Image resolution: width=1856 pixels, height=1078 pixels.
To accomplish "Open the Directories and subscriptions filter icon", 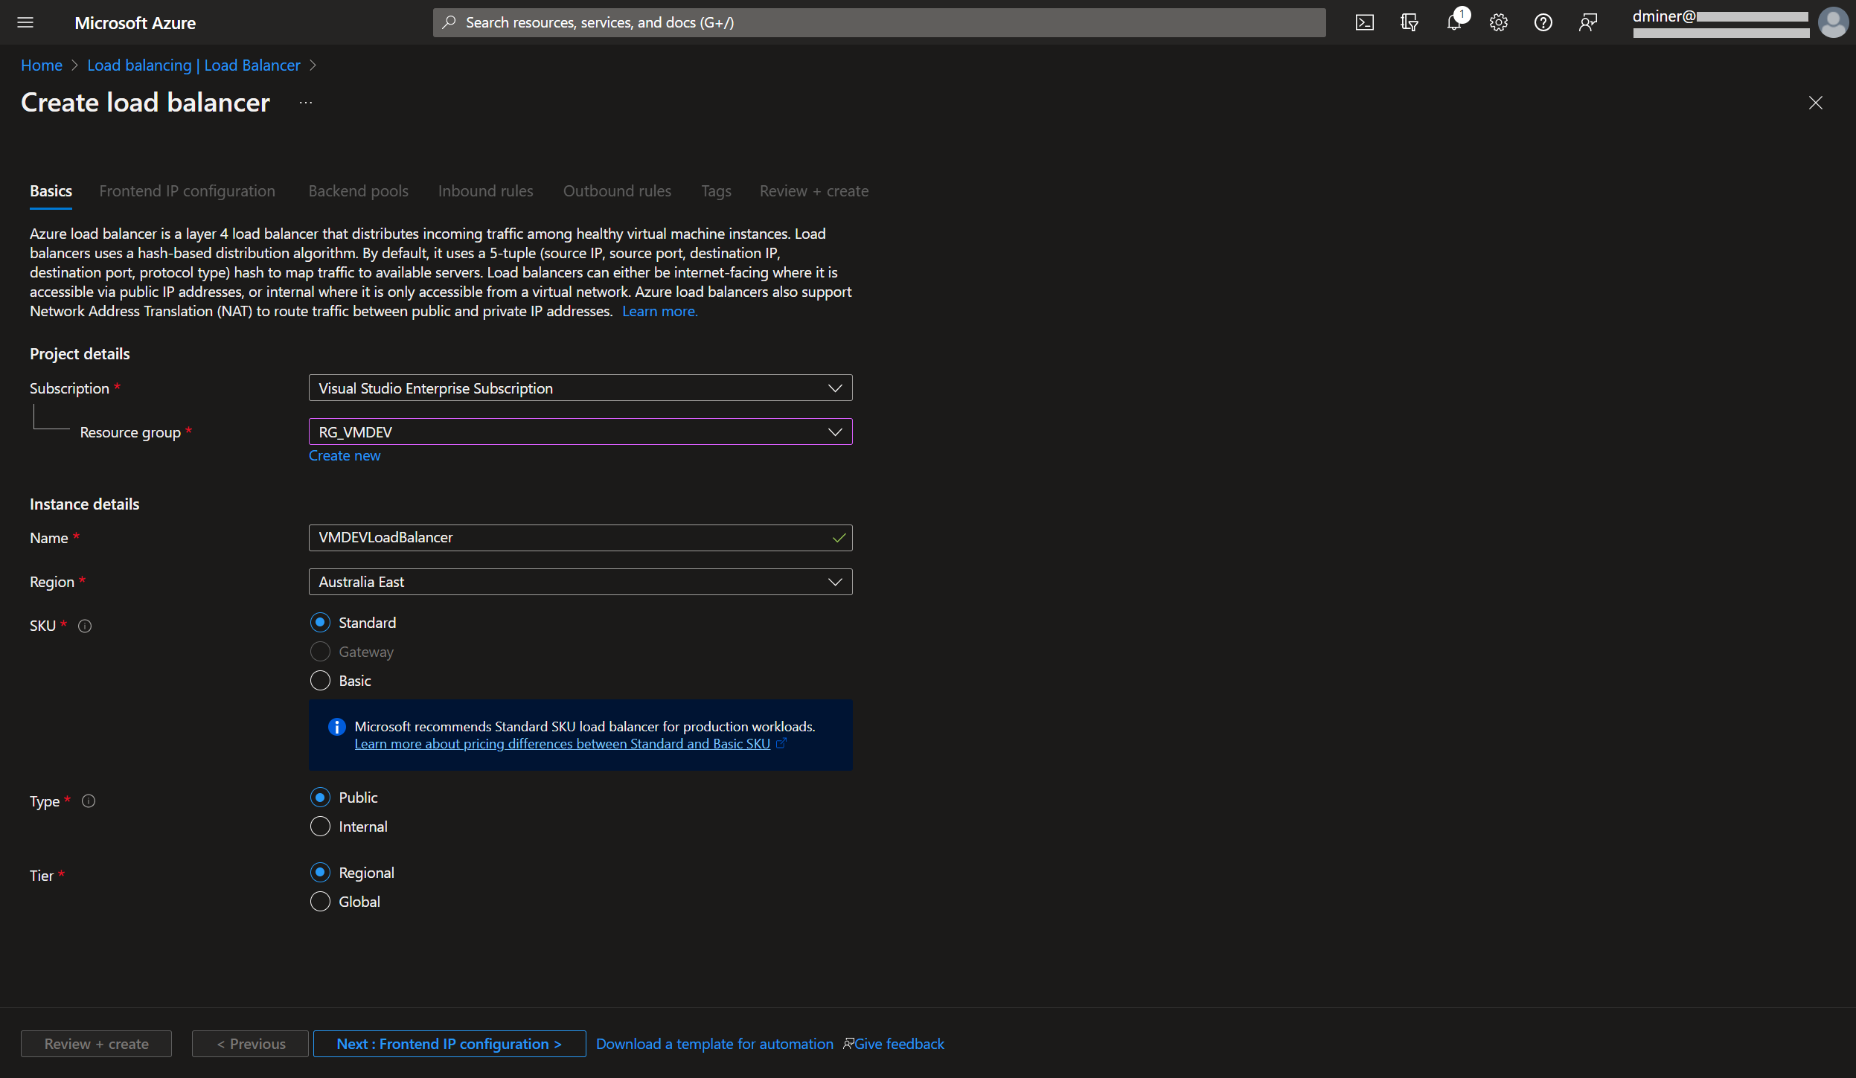I will pos(1409,22).
